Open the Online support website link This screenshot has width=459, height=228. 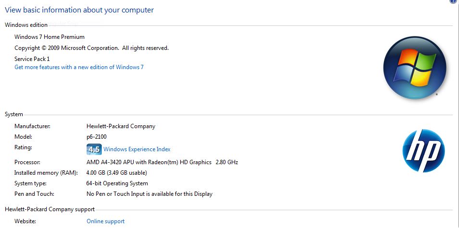105,221
